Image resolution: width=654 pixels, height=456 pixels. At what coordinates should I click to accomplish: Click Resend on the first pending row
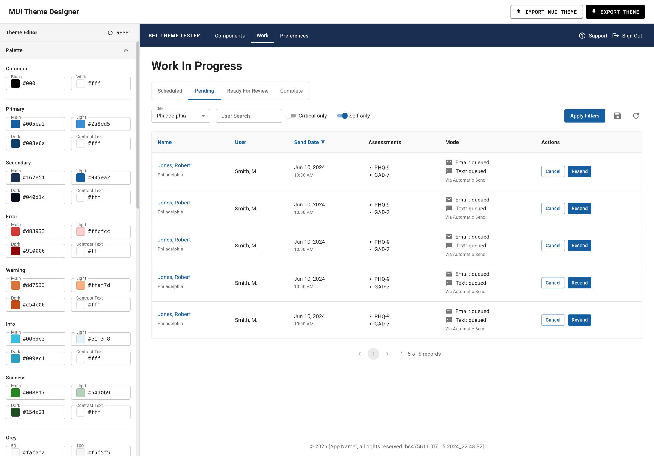click(579, 171)
